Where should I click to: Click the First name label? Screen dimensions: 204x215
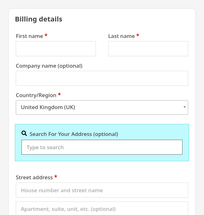[29, 36]
